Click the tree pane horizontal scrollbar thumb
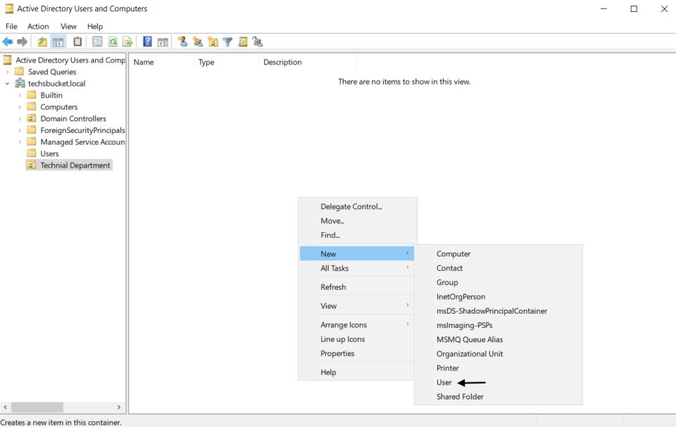Viewport: 676px width, 427px height. point(37,407)
